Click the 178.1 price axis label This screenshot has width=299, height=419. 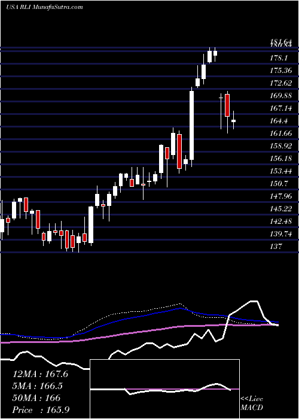click(279, 57)
